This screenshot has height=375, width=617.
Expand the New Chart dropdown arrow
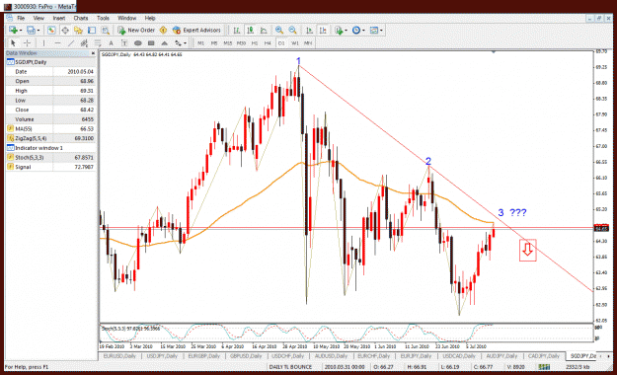(x=20, y=31)
